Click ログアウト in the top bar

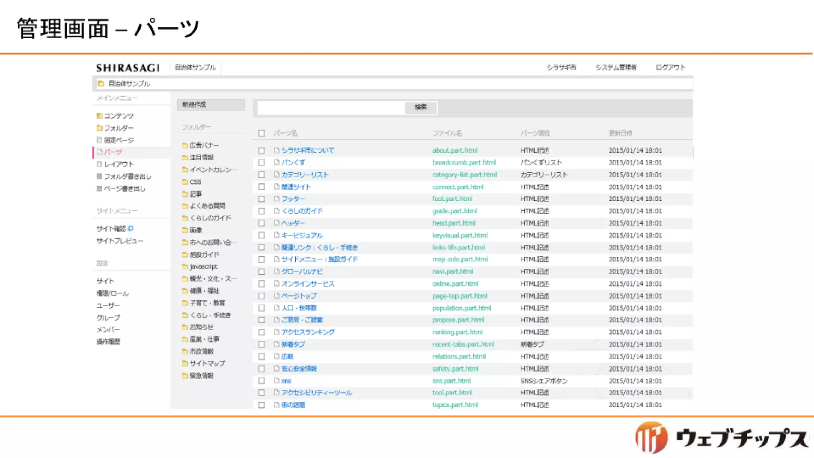pyautogui.click(x=670, y=67)
